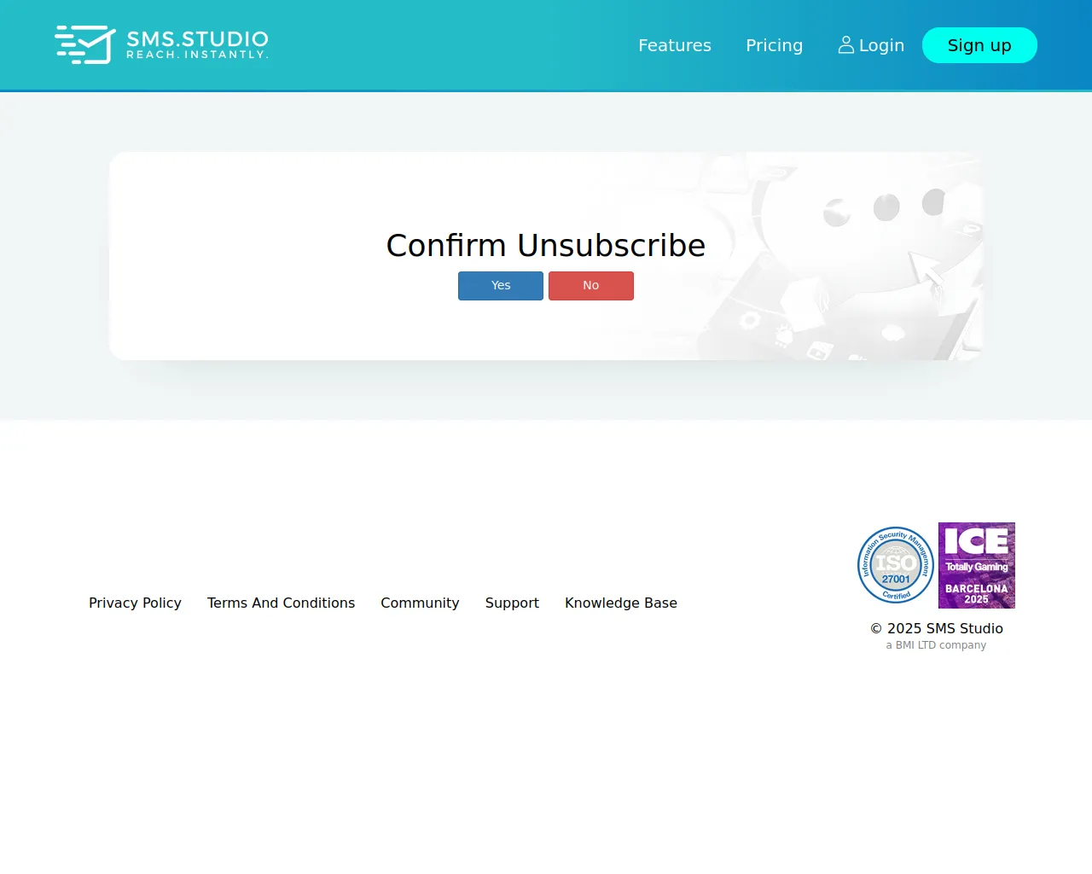Open the Pricing page
Image resolution: width=1092 pixels, height=874 pixels.
[774, 45]
